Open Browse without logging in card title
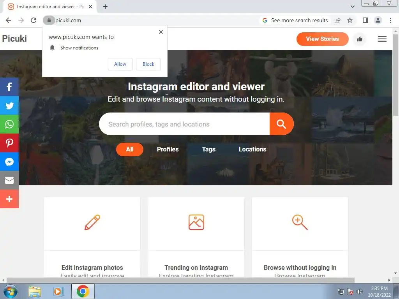399x299 pixels. point(300,267)
